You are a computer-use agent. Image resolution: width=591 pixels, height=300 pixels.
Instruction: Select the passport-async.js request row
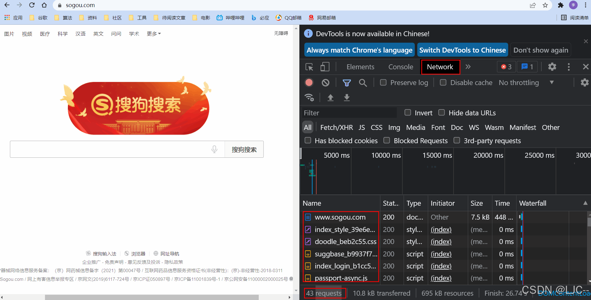click(444, 278)
